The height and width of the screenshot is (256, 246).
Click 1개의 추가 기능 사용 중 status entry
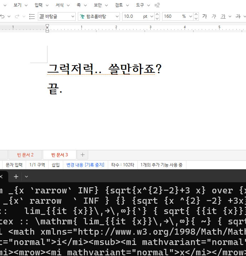161,165
